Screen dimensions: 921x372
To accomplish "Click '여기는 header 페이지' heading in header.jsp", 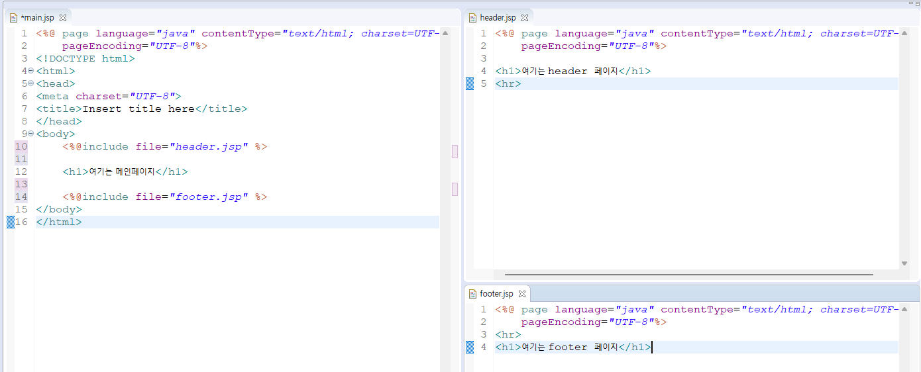I will click(x=572, y=71).
